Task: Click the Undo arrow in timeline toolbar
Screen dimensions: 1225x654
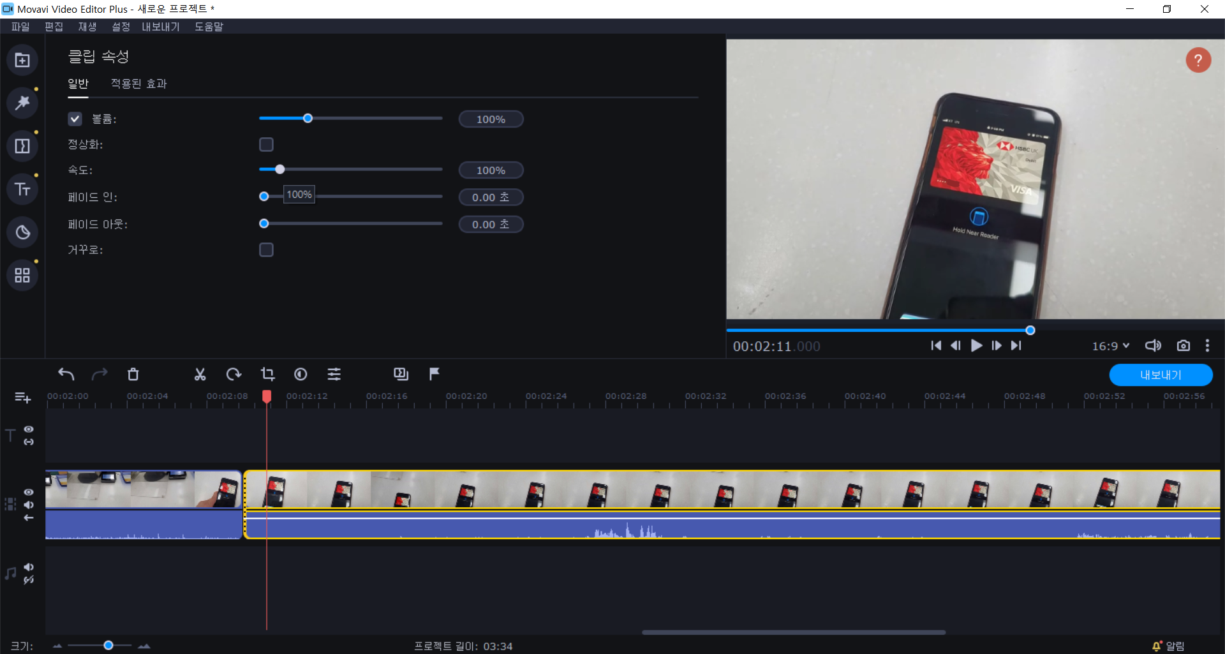Action: click(66, 374)
